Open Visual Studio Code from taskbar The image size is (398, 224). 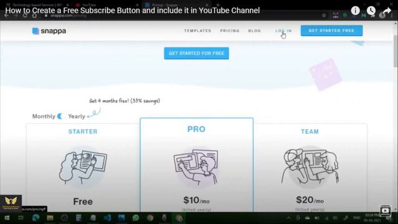[x=107, y=218]
